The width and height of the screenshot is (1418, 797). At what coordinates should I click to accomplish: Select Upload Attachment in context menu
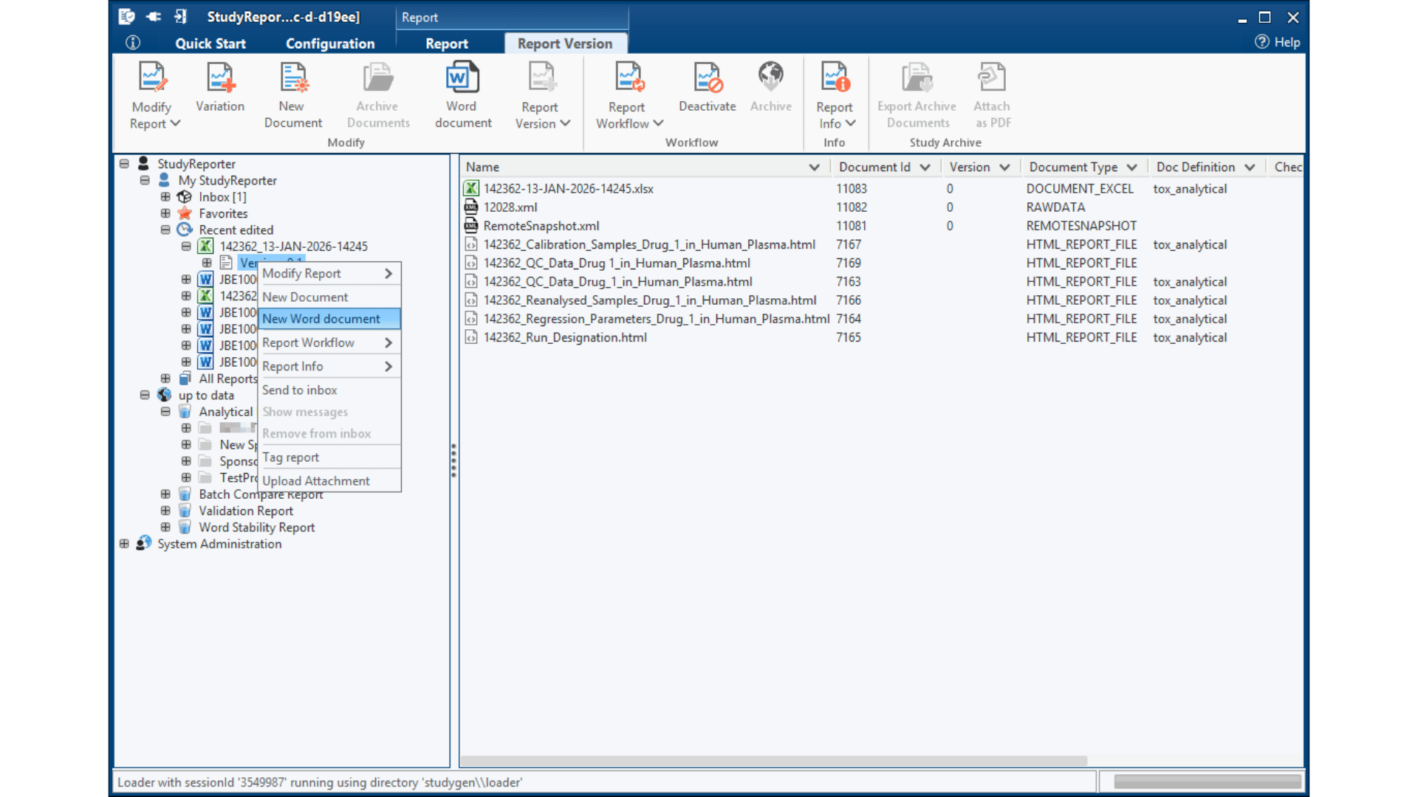(x=316, y=481)
